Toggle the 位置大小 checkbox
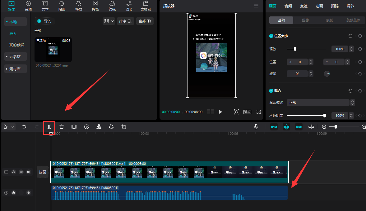Image resolution: width=366 pixels, height=211 pixels. 271,36
